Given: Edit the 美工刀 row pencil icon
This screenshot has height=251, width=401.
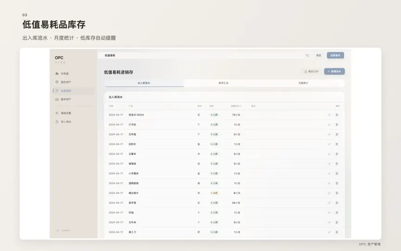Looking at the screenshot, I should coord(329,232).
